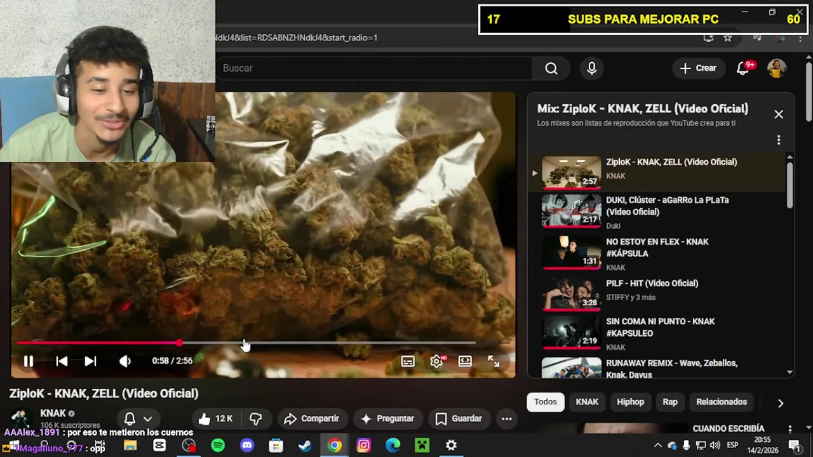
Task: Open YouTube notifications bell
Action: click(x=742, y=69)
